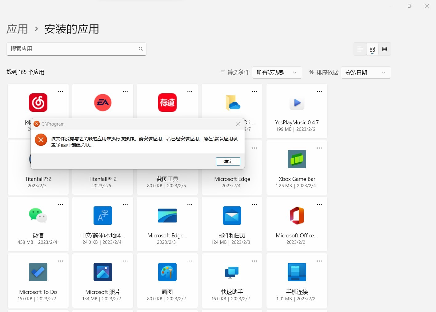
Task: Click the 安装的应用 heading
Action: [x=72, y=29]
